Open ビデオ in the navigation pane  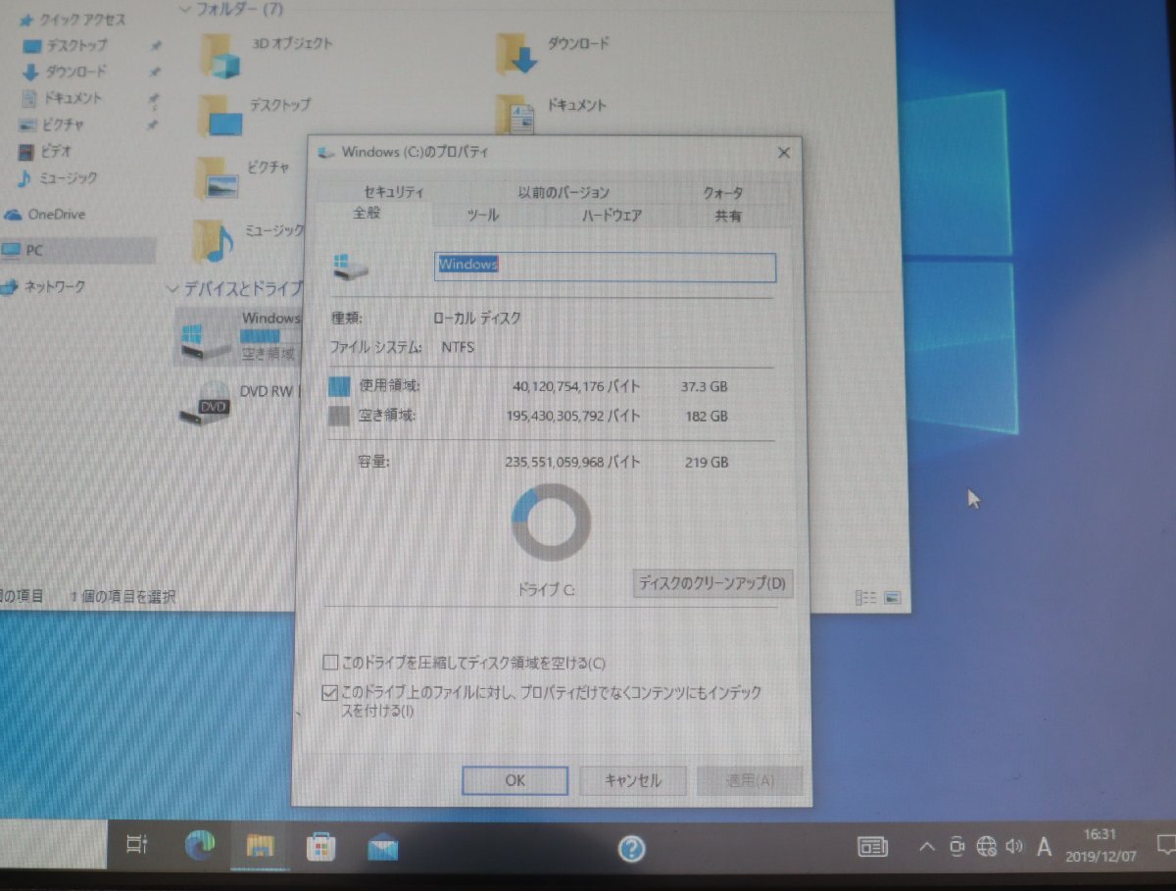[46, 152]
